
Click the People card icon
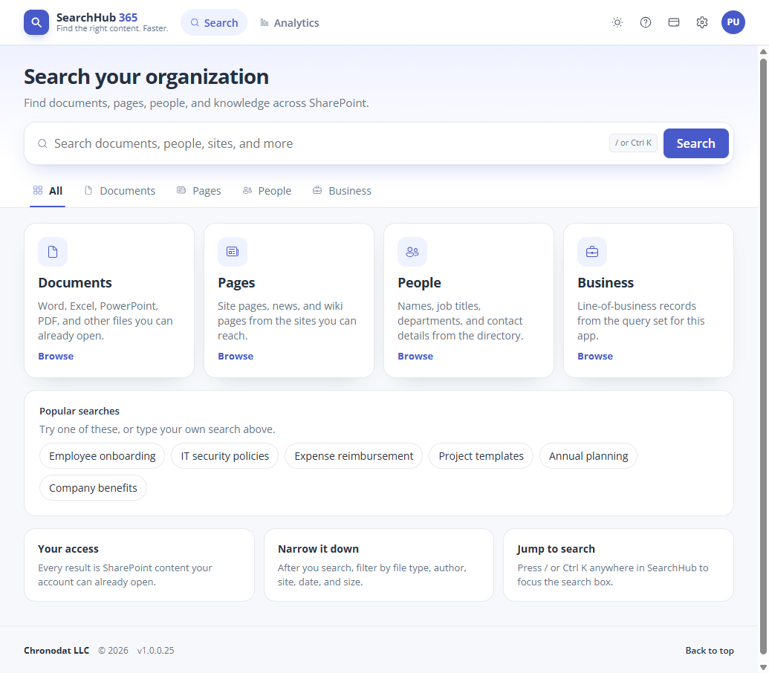tap(412, 252)
